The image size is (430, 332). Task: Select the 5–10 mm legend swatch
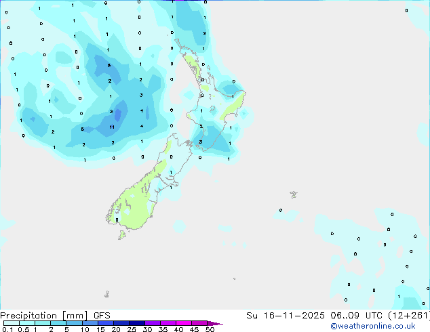74,323
